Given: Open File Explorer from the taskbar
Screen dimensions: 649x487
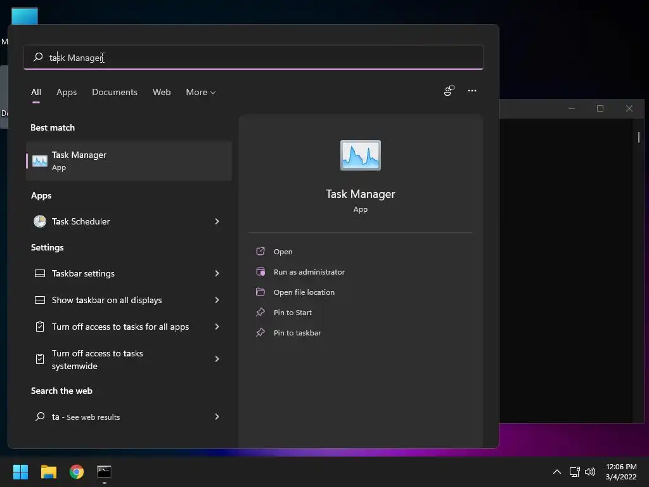Looking at the screenshot, I should click(x=48, y=472).
